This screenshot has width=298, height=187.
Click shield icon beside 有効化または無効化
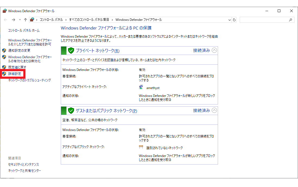click(4, 57)
